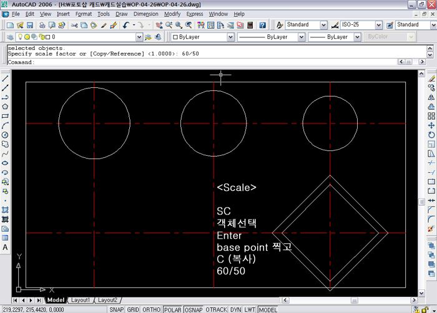Expand the Standard text style dropdown
This screenshot has height=313, width=437.
click(x=323, y=25)
